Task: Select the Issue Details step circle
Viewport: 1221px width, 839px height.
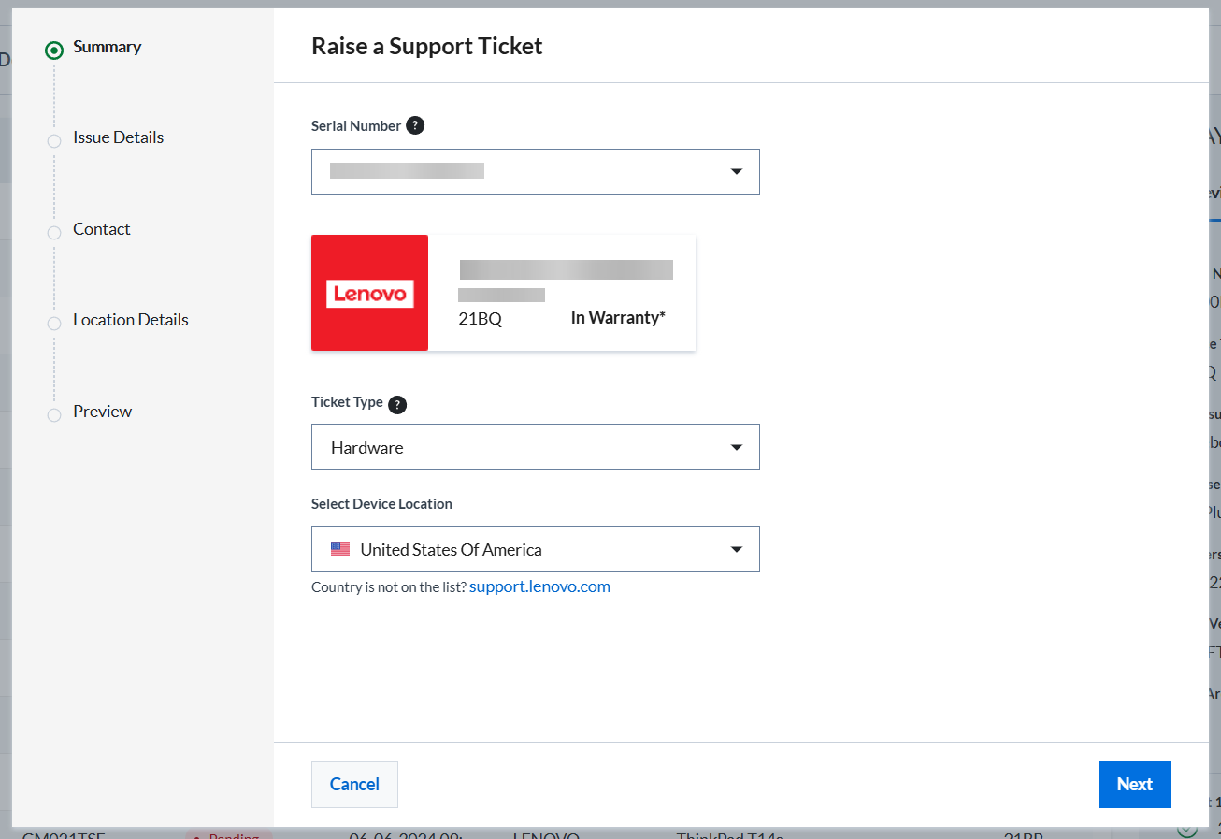Action: (54, 141)
